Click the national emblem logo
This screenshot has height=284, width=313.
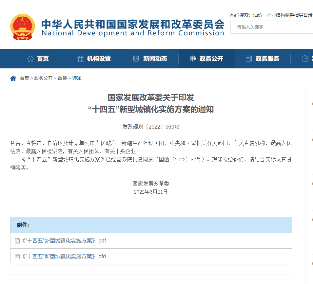coord(22,27)
